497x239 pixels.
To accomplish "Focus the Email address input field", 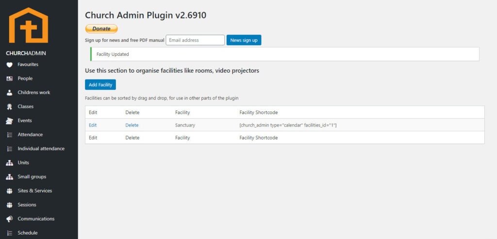I will 195,40.
